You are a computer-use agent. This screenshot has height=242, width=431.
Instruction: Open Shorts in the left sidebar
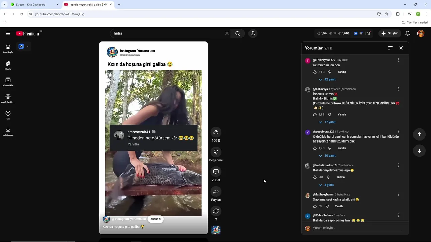[8, 65]
